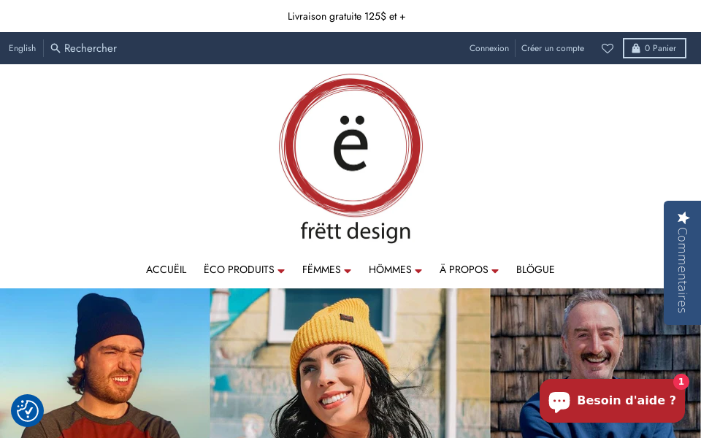Image resolution: width=701 pixels, height=438 pixels.
Task: Expand the HÖMMES menu arrow
Action: 418,271
